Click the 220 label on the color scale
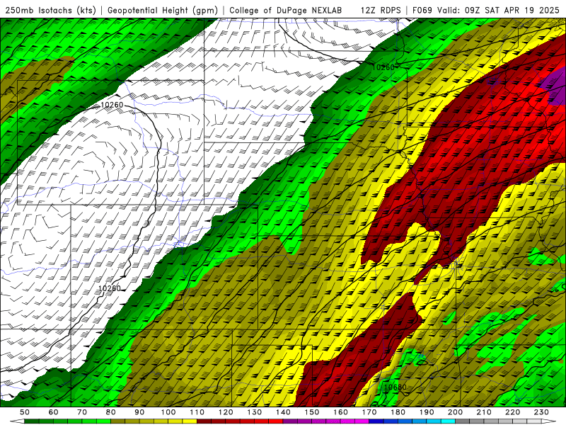 click(x=512, y=412)
